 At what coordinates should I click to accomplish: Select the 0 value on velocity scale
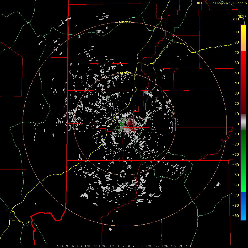pyautogui.click(x=238, y=124)
